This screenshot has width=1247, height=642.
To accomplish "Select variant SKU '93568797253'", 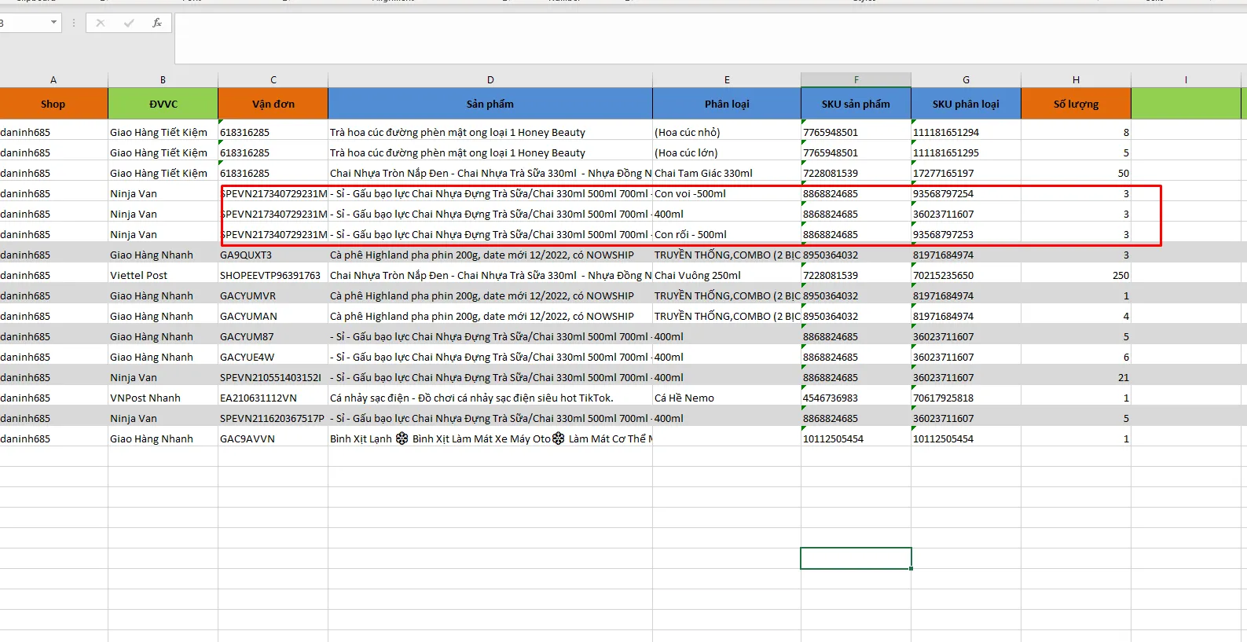I will pos(966,234).
